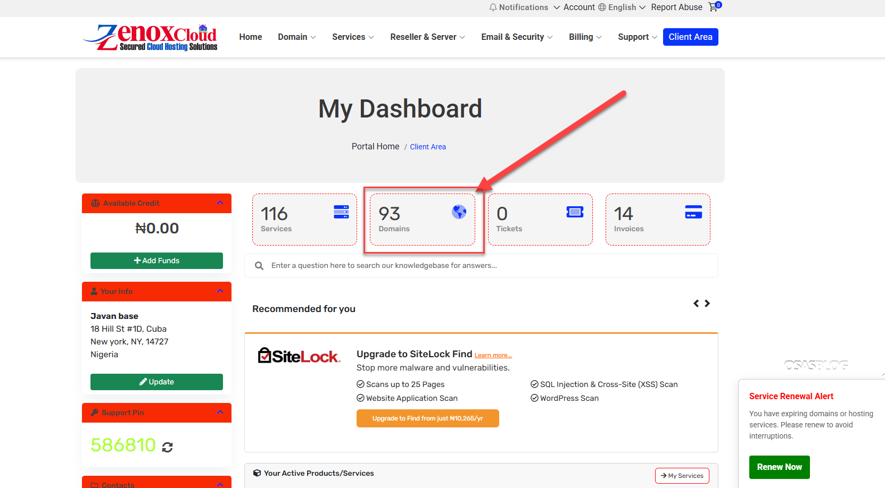The height and width of the screenshot is (488, 885).
Task: Open the English language dropdown
Action: pos(622,7)
